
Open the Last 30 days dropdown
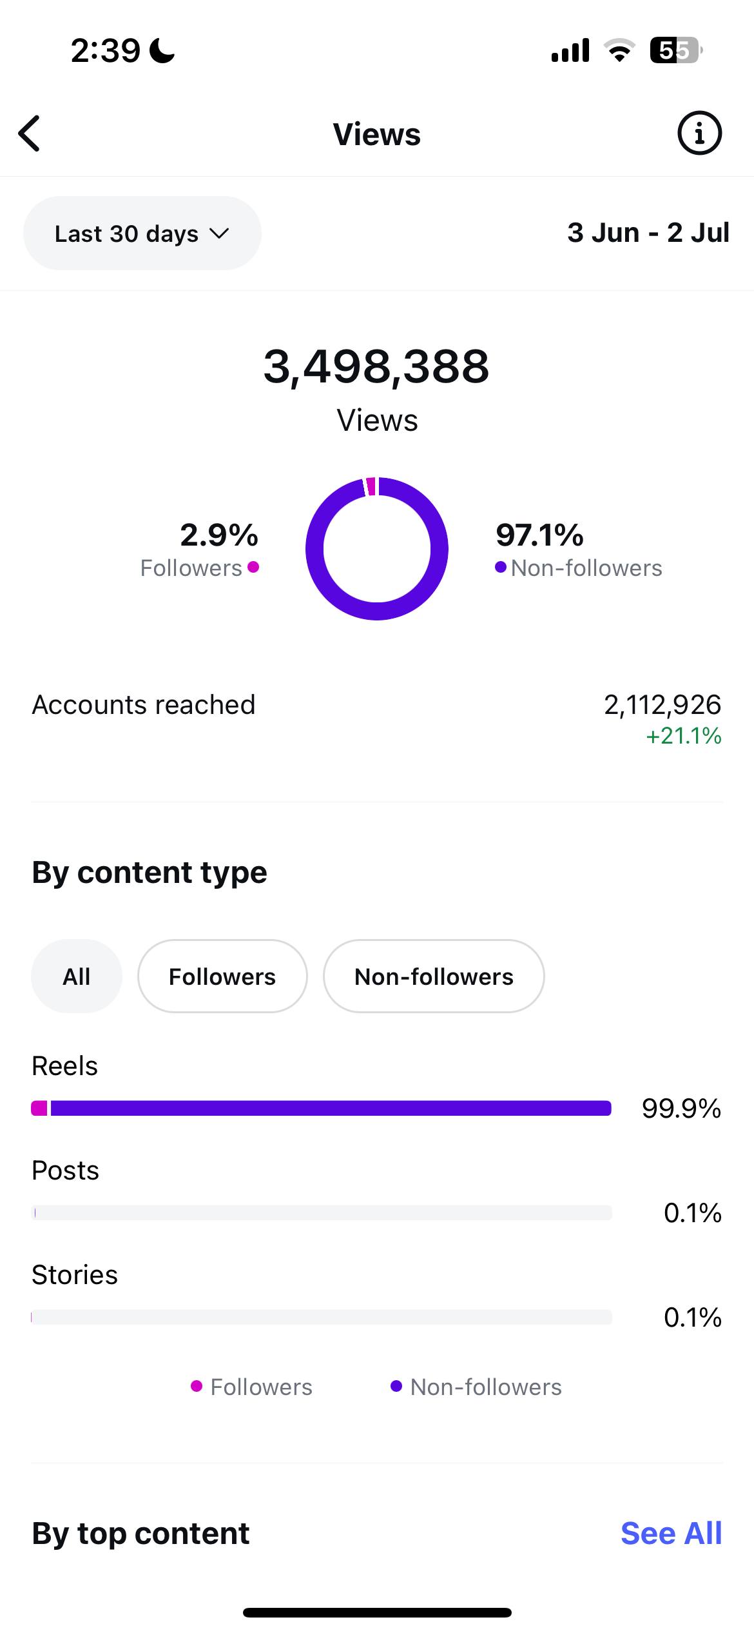pos(142,233)
